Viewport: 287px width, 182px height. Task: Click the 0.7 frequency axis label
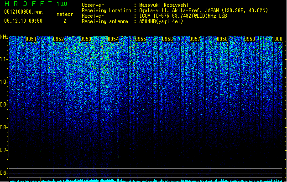(x=4, y=150)
